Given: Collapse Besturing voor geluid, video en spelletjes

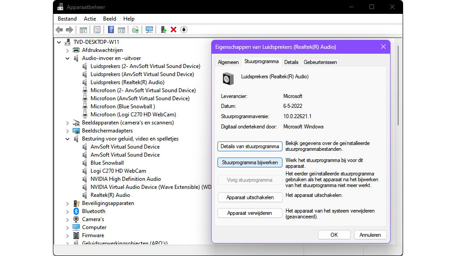Looking at the screenshot, I should (67, 139).
